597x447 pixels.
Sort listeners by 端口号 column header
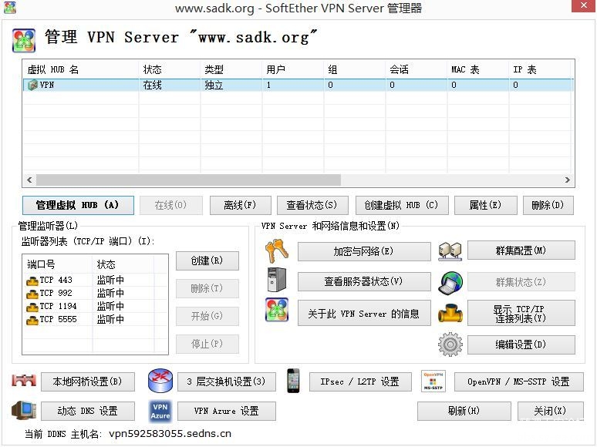tap(58, 264)
